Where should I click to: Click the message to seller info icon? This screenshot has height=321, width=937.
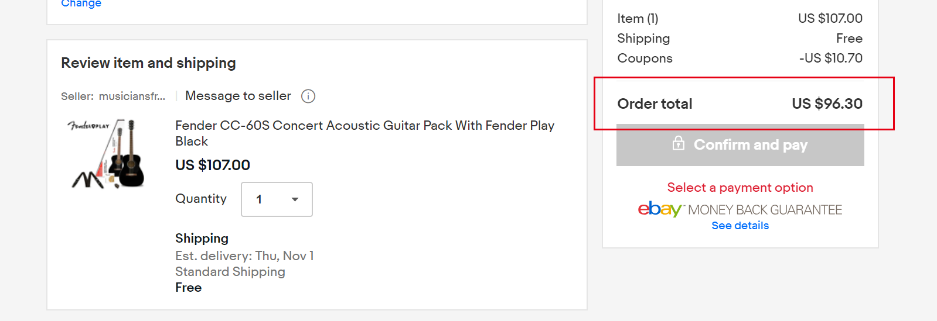click(308, 96)
